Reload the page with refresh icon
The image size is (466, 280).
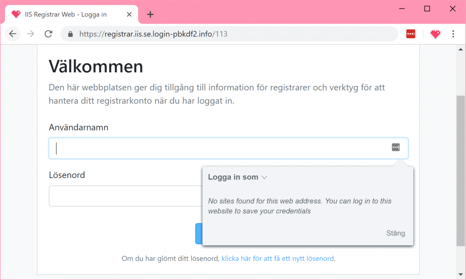48,34
